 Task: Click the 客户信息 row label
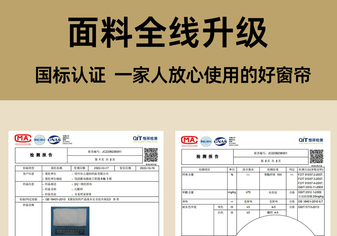pos(28,174)
